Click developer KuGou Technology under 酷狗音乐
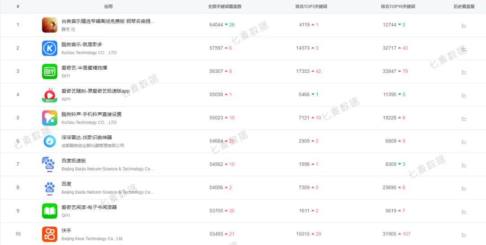This screenshot has width=486, height=245. pyautogui.click(x=89, y=53)
